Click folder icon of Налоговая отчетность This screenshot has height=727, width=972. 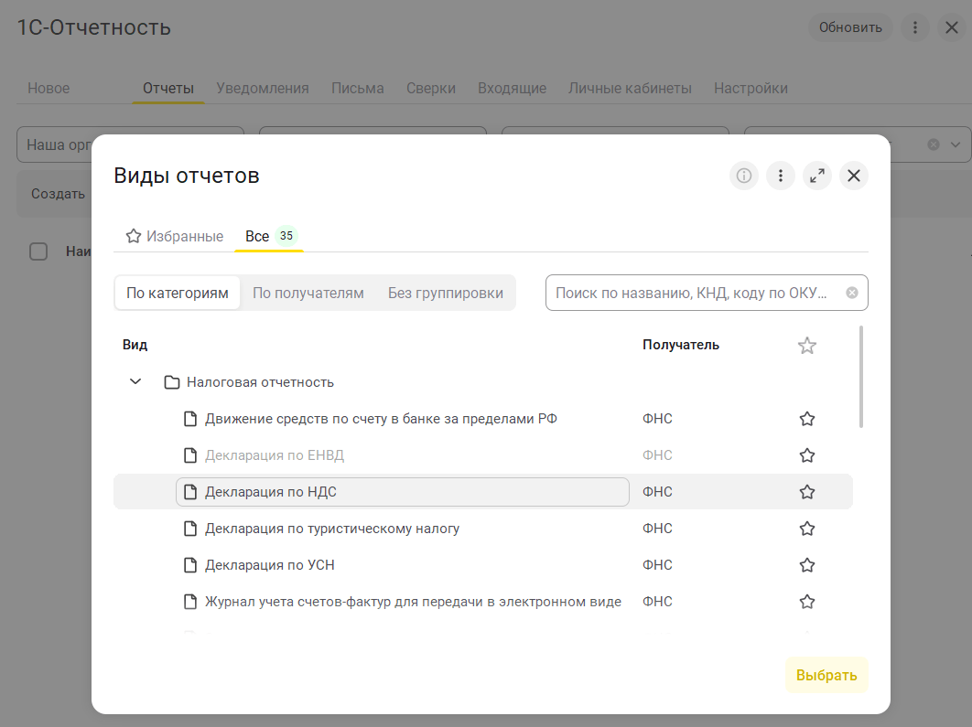[171, 382]
